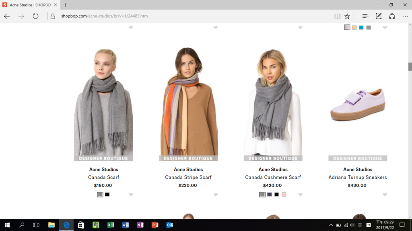Open the network tray icon
412x231 pixels.
pos(346,225)
